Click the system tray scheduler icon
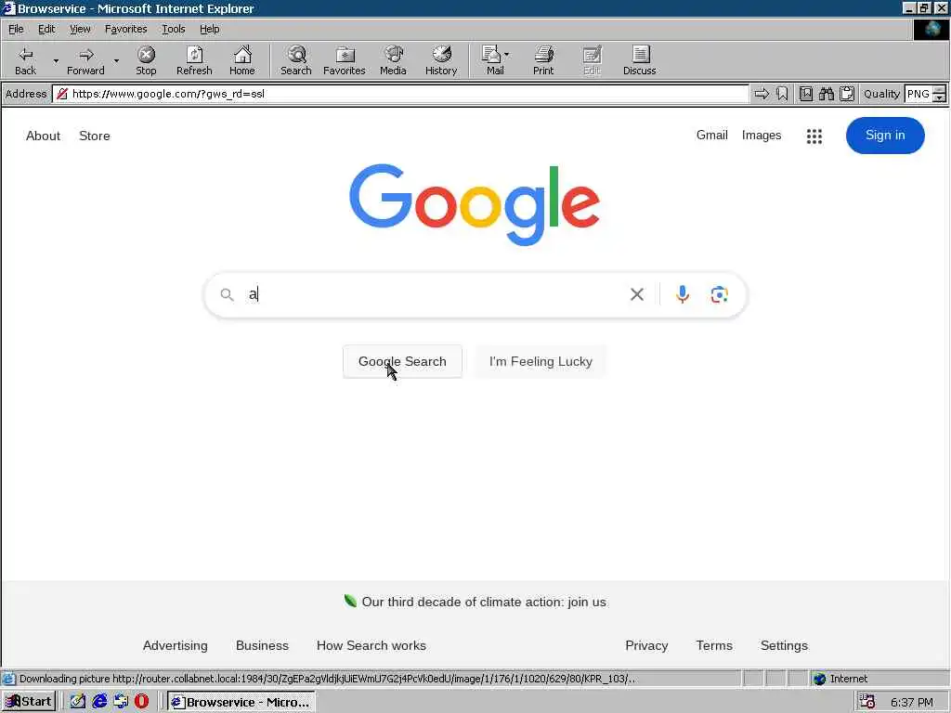 (867, 702)
